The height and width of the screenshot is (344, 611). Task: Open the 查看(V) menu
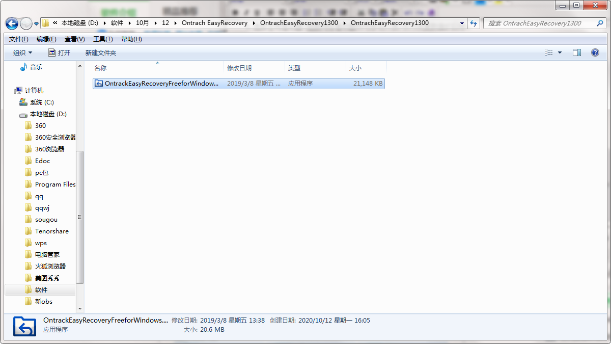click(74, 39)
